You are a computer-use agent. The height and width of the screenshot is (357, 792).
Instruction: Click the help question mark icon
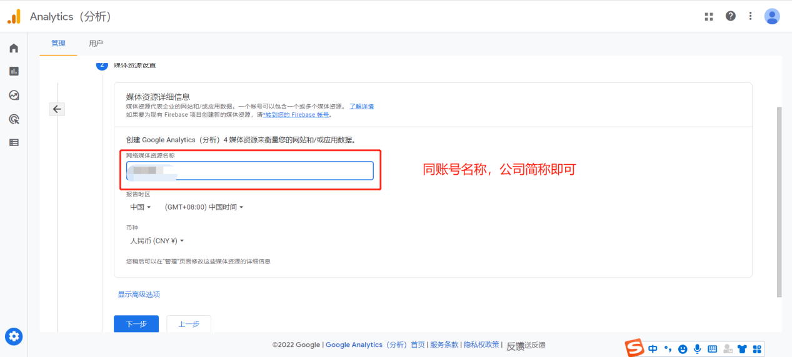[730, 16]
